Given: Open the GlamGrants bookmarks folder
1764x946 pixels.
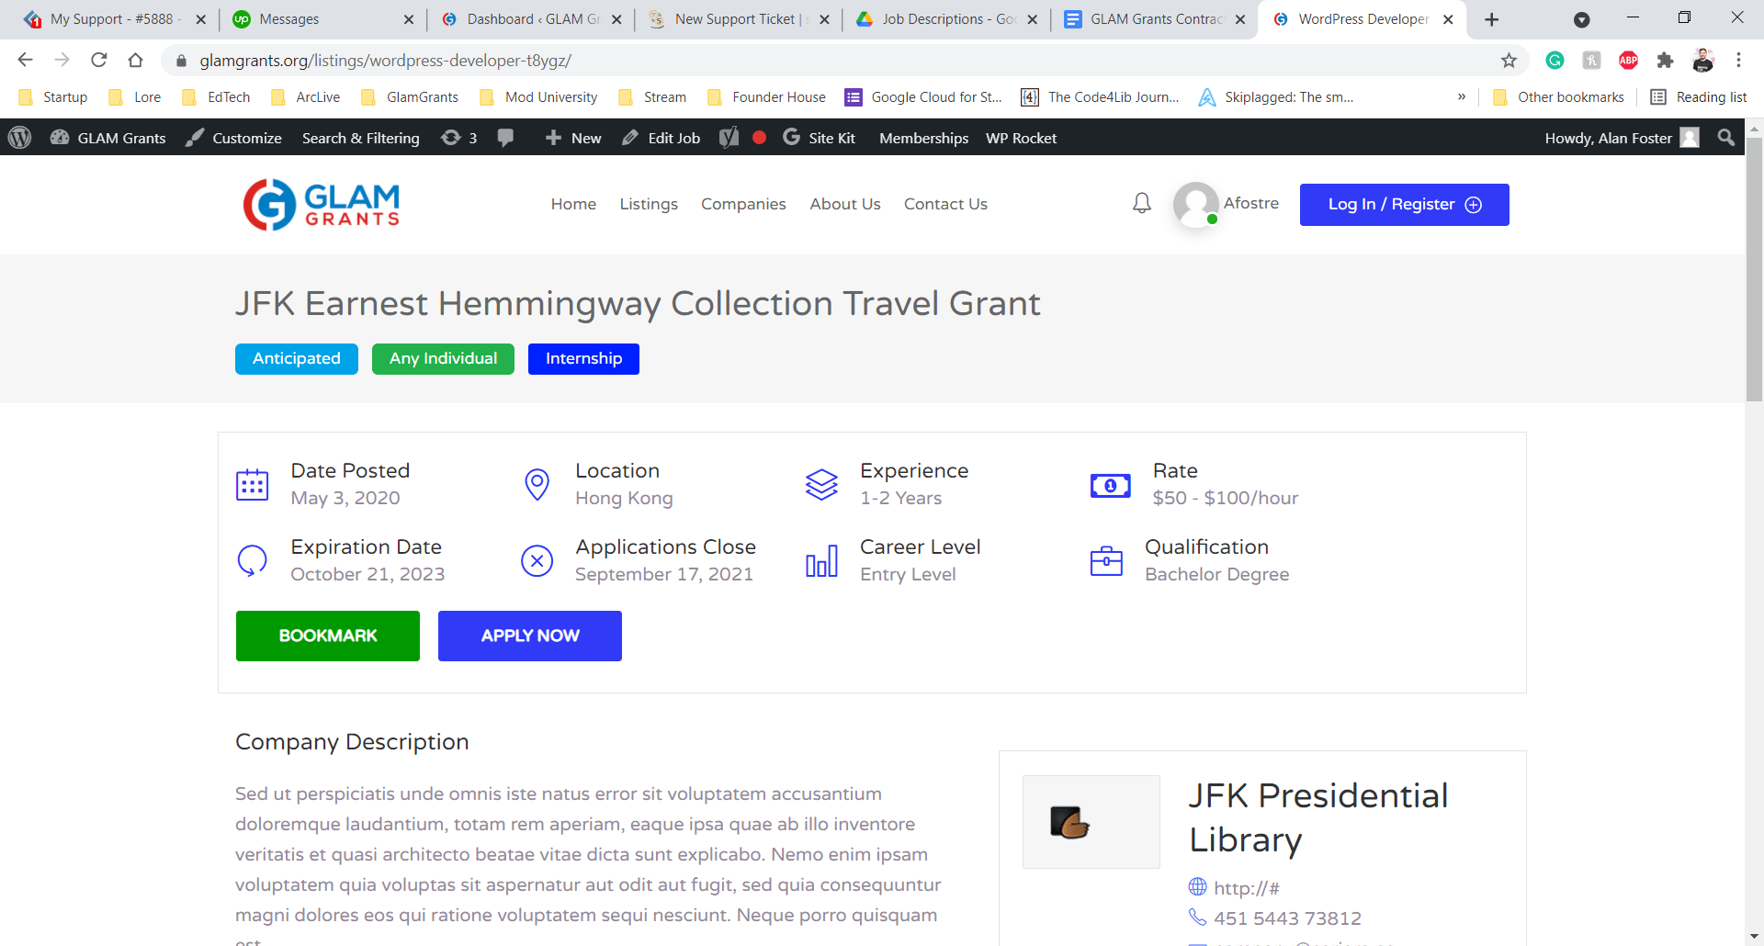Looking at the screenshot, I should click(410, 97).
